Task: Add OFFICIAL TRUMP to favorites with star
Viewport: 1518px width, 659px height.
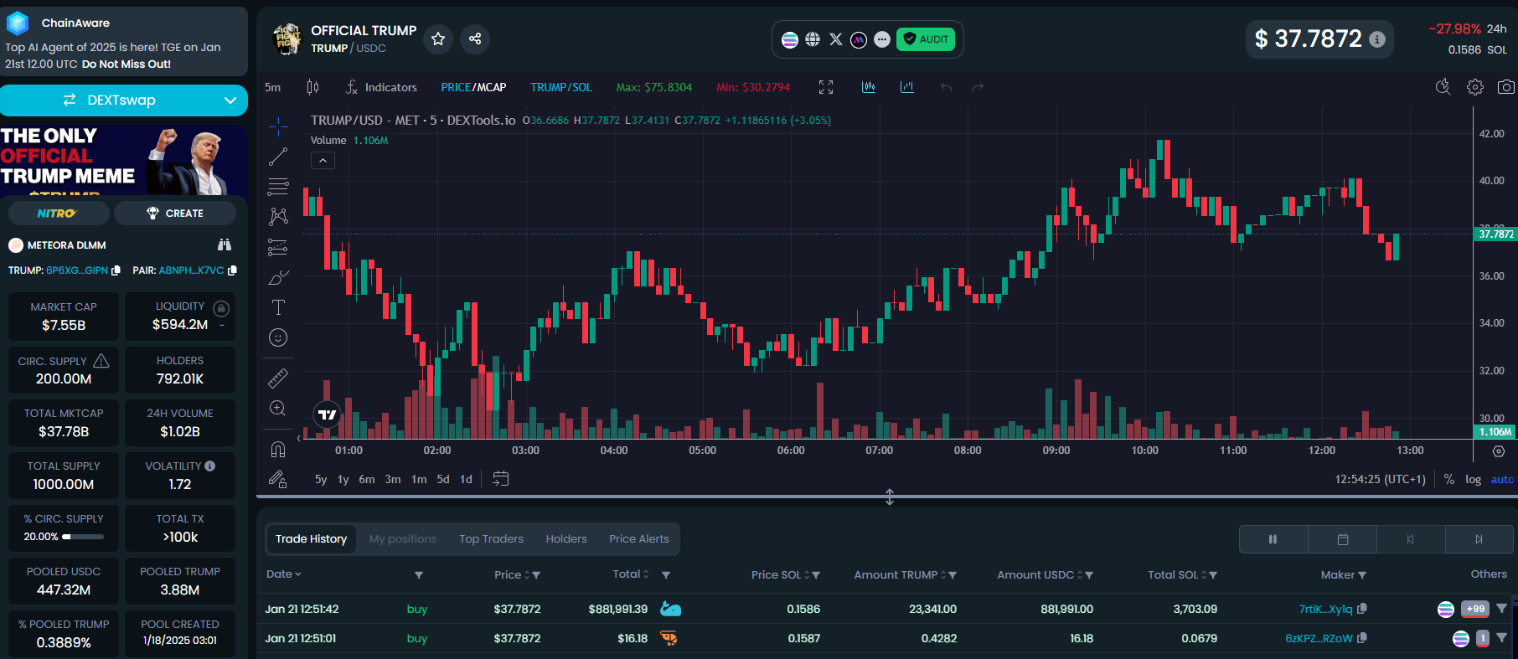Action: [x=438, y=39]
